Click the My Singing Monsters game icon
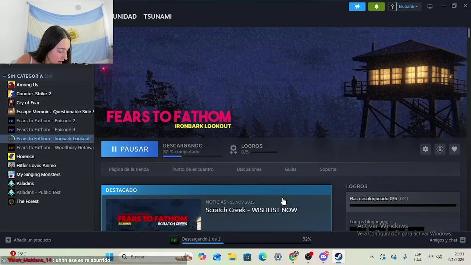Image resolution: width=471 pixels, height=265 pixels. coord(11,174)
